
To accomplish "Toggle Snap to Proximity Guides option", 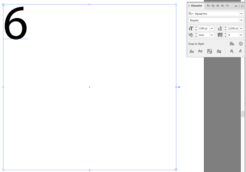I will click(219, 51).
